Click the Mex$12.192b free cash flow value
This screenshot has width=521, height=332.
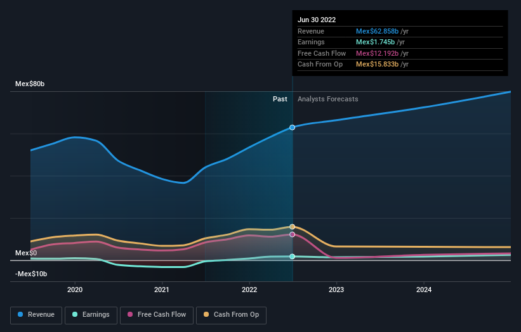pyautogui.click(x=377, y=53)
